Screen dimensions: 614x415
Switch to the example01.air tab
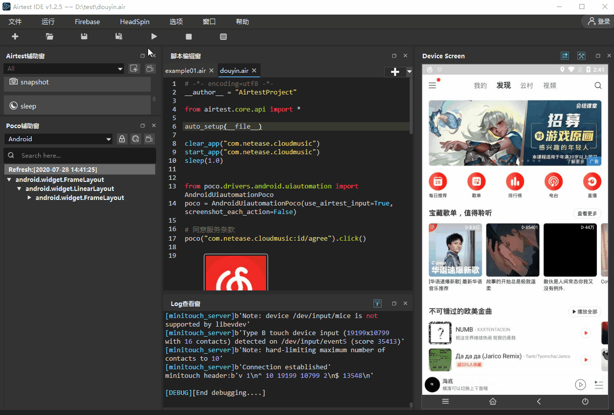tap(185, 71)
